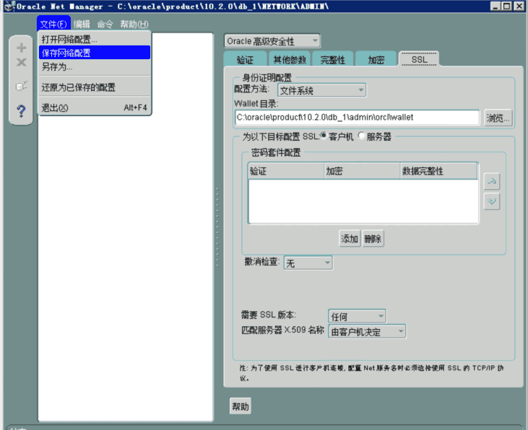Maximize the Oracle Net Manager window

pos(507,6)
